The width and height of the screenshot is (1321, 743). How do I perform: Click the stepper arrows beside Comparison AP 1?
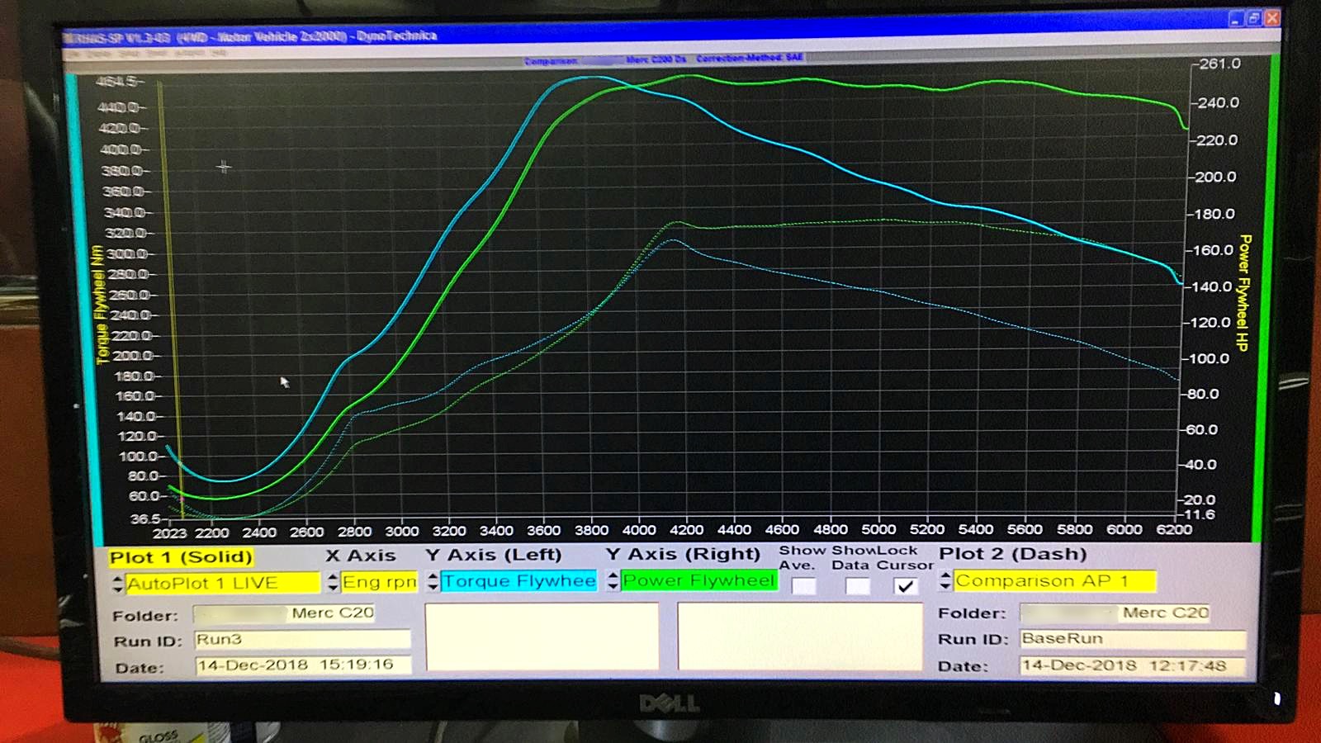(x=946, y=580)
